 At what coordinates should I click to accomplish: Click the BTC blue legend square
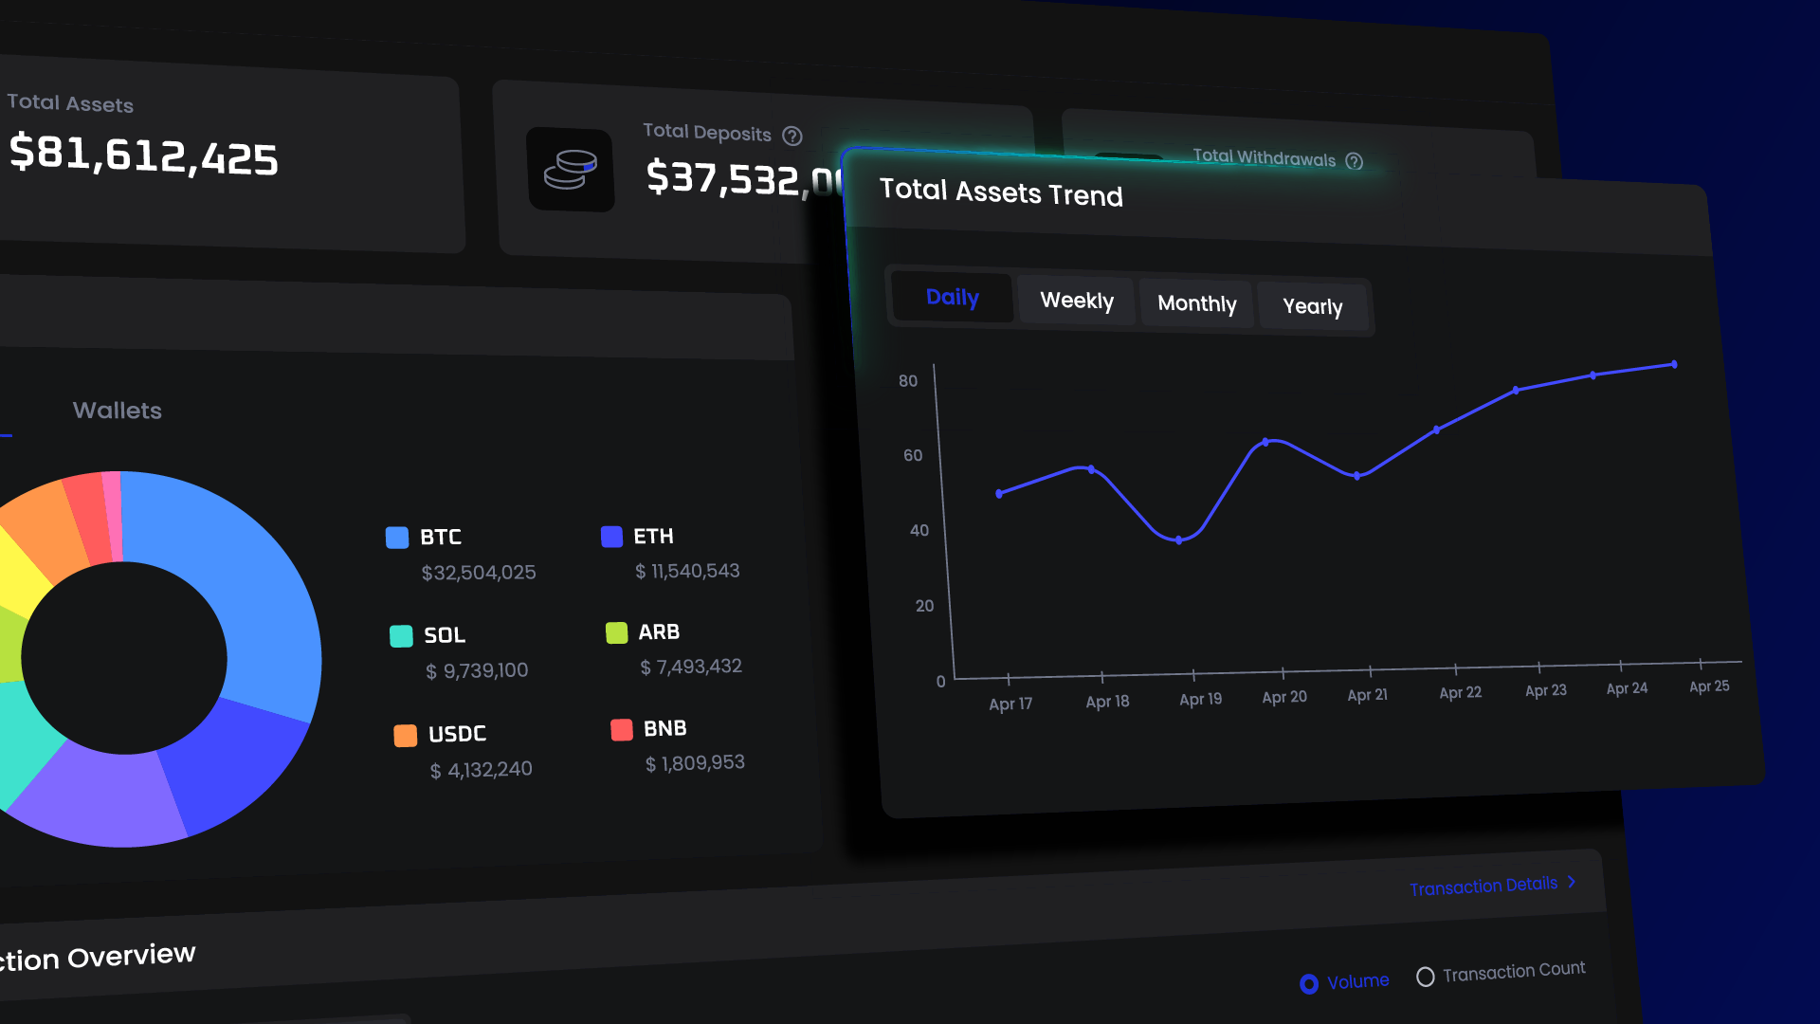[397, 538]
